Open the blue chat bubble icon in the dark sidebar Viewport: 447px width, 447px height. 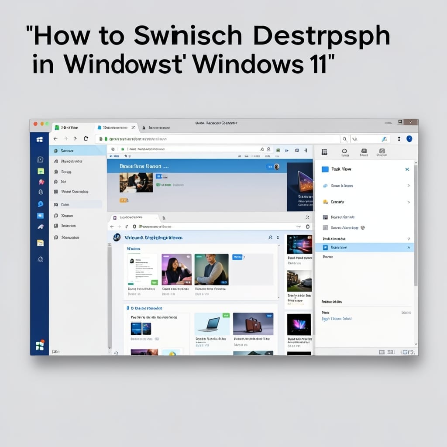tap(41, 204)
